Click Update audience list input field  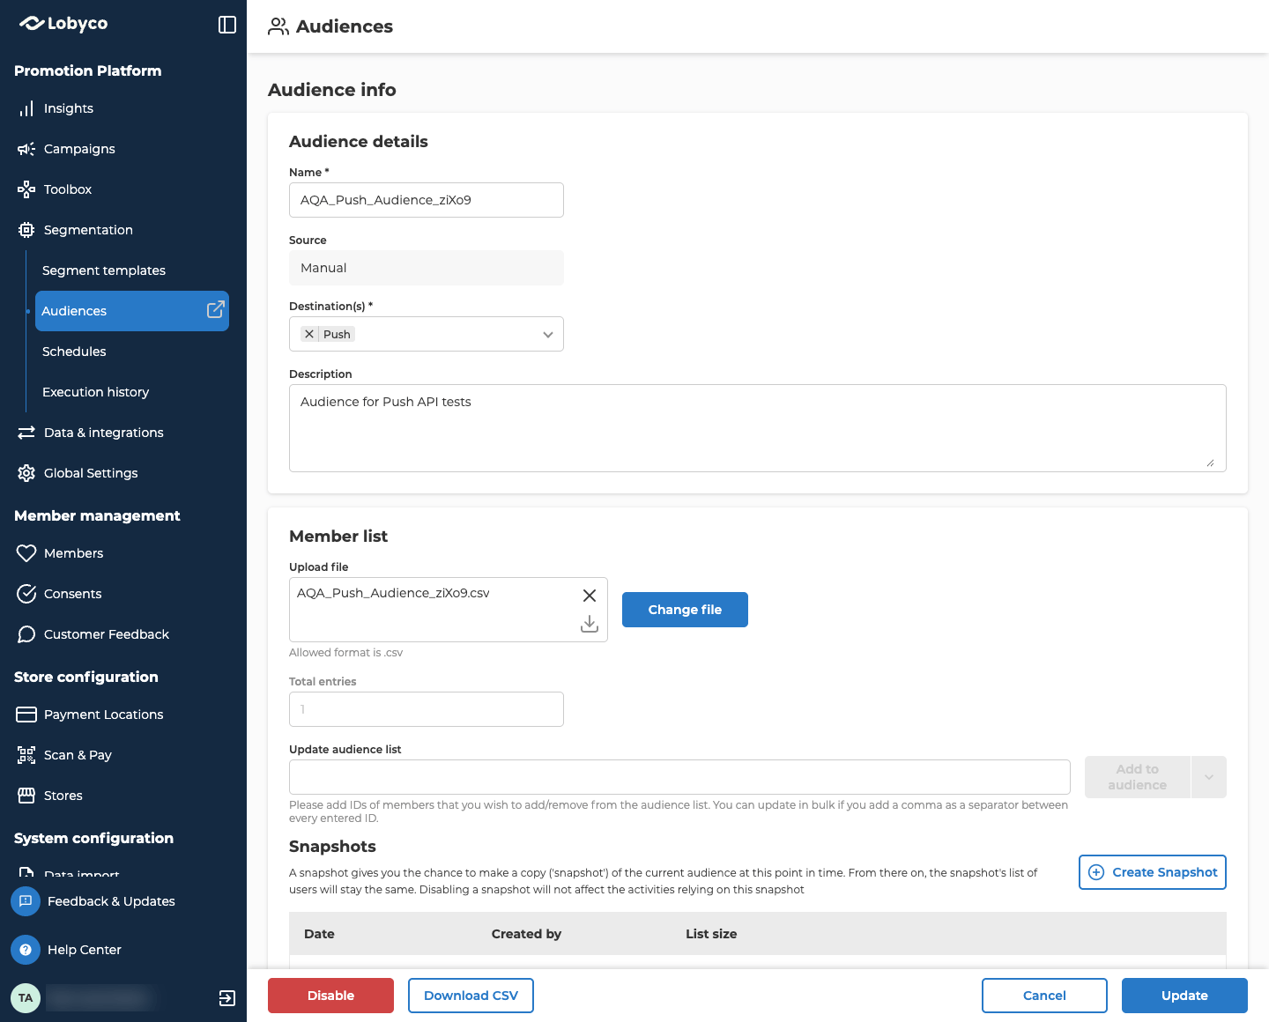(x=679, y=777)
